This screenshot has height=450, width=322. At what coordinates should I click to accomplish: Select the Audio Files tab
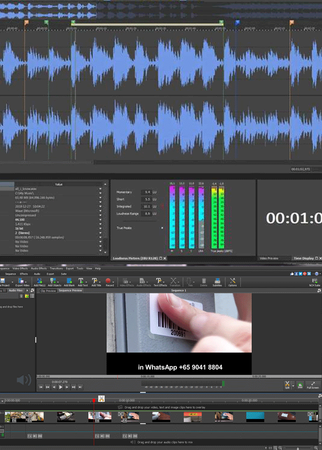tap(15, 290)
